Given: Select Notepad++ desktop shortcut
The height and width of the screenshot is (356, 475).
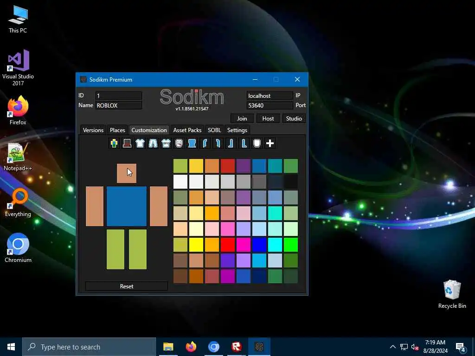Looking at the screenshot, I should point(18,157).
